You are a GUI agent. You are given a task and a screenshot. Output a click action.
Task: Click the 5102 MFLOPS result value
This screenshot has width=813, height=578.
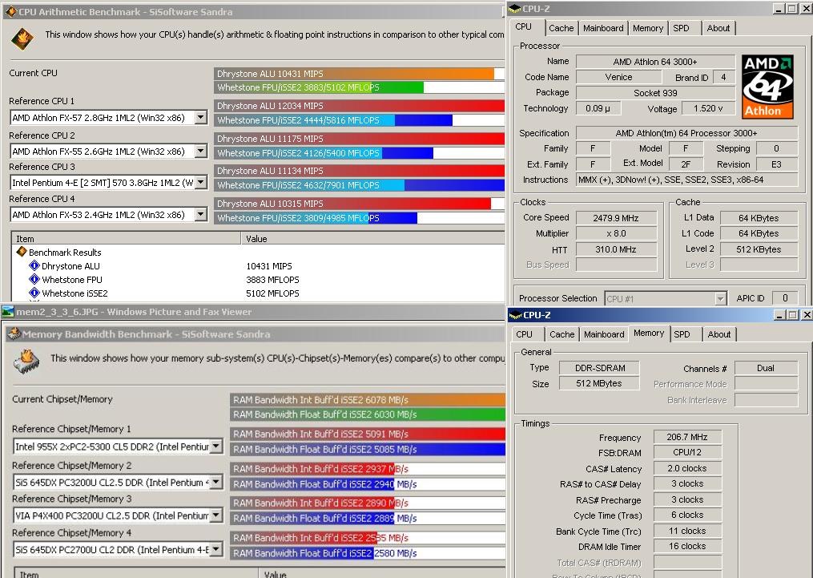tap(272, 293)
